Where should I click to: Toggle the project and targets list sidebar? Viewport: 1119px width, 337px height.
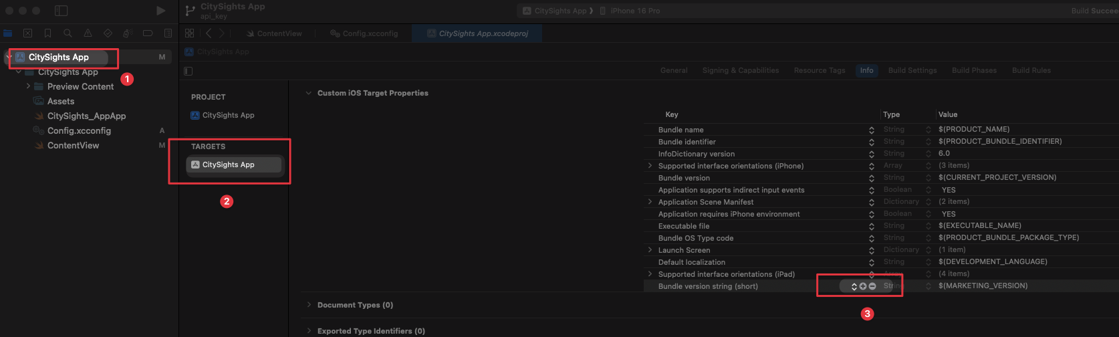click(189, 71)
